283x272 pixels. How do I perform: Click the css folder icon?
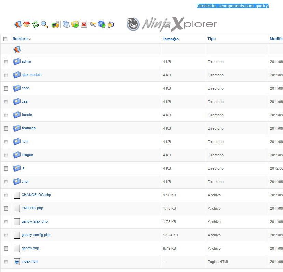[x=17, y=102]
